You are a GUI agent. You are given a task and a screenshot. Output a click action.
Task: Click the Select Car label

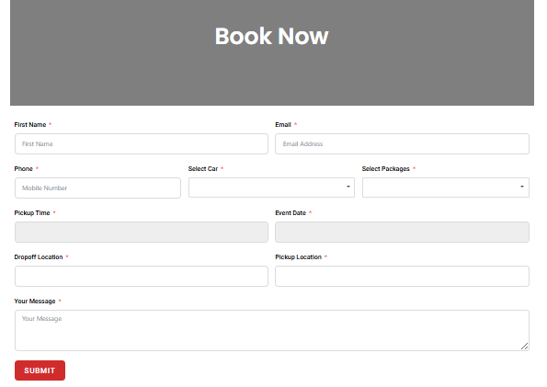click(203, 169)
